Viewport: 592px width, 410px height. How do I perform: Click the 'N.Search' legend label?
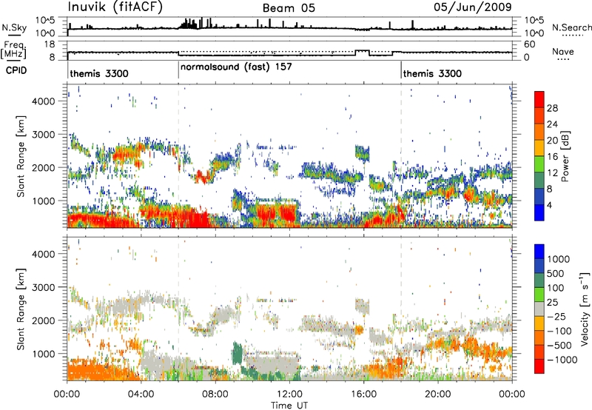click(572, 27)
